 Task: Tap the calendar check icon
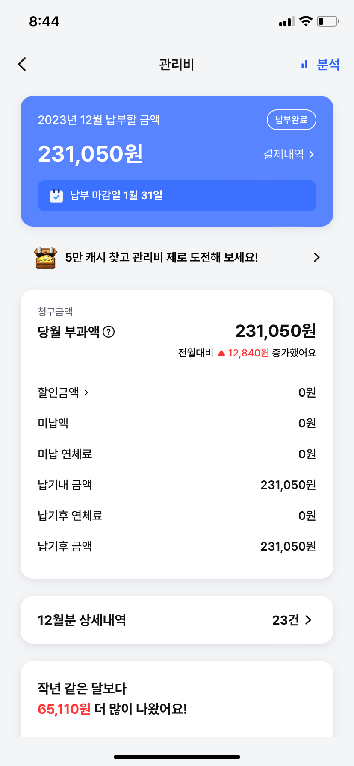point(56,196)
